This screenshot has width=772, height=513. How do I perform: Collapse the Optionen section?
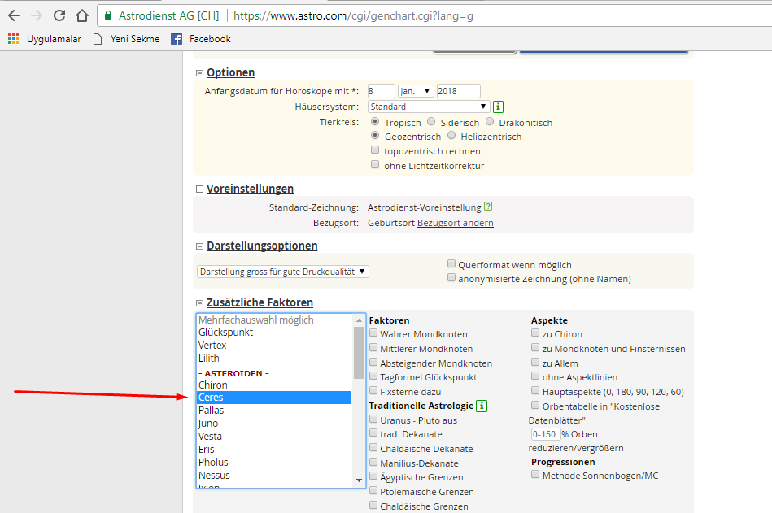click(199, 73)
